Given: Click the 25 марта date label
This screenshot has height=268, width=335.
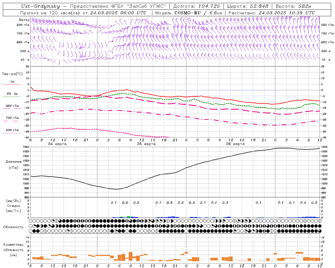Looking at the screenshot, I should coord(146,144).
